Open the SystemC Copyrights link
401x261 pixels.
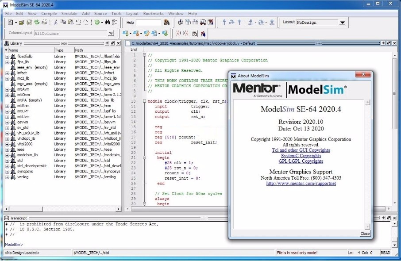click(301, 156)
